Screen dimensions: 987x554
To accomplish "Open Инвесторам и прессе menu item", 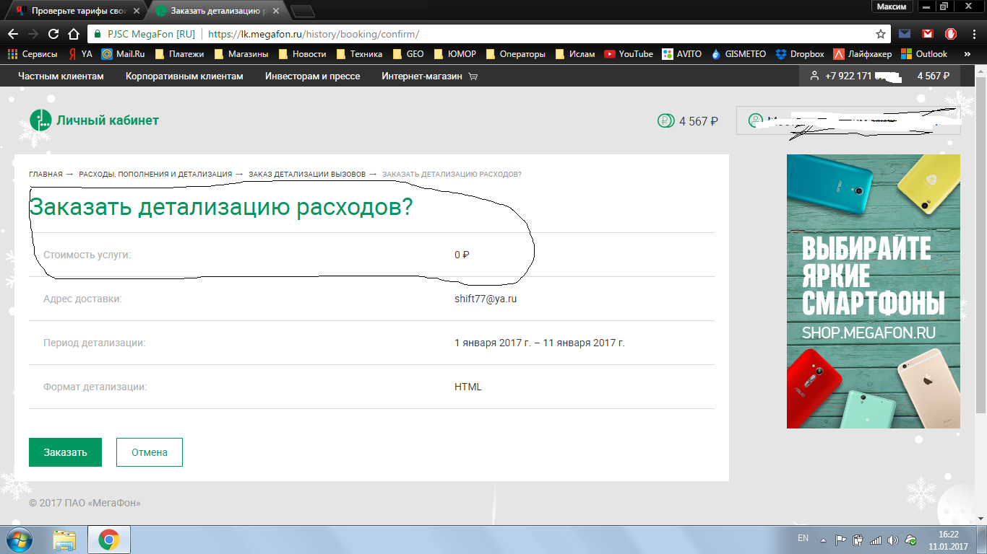I will [x=312, y=76].
